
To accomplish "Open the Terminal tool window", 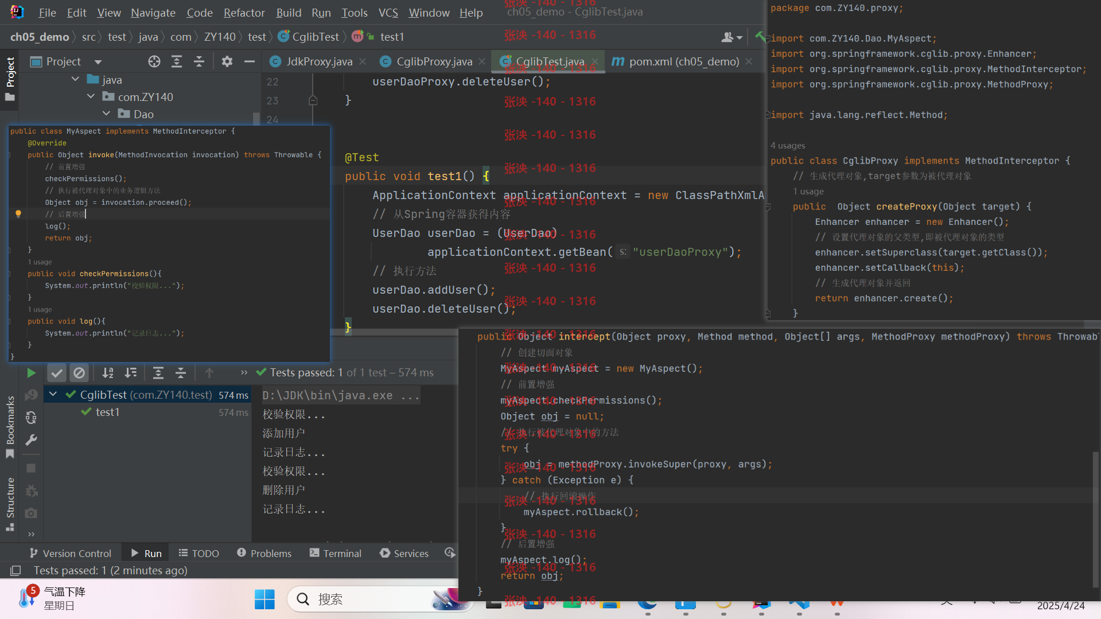I will point(336,553).
